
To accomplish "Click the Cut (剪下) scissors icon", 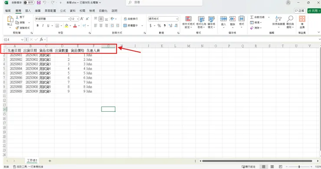I will point(17,17).
